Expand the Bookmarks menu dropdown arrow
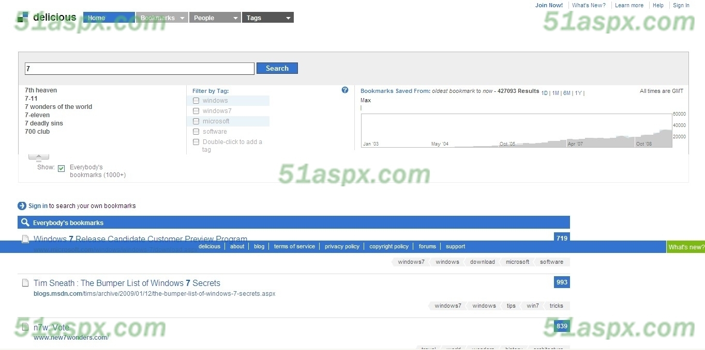The image size is (705, 350). (x=182, y=18)
